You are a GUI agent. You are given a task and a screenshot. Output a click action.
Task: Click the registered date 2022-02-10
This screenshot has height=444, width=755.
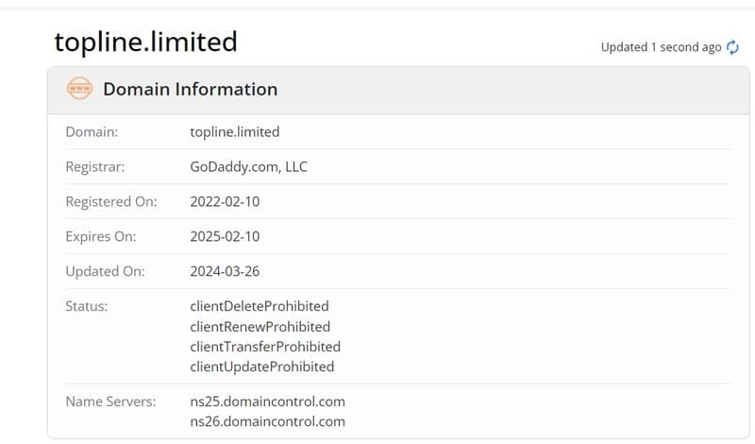pyautogui.click(x=225, y=201)
